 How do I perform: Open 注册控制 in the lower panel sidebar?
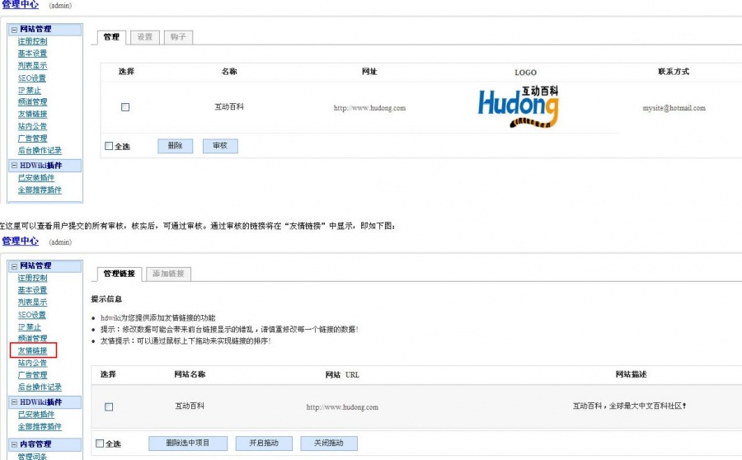(x=33, y=279)
